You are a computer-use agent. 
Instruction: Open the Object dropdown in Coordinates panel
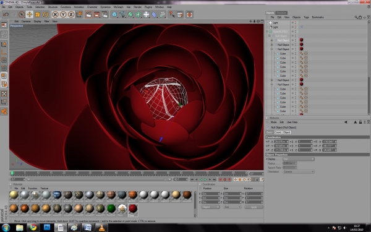(210, 207)
